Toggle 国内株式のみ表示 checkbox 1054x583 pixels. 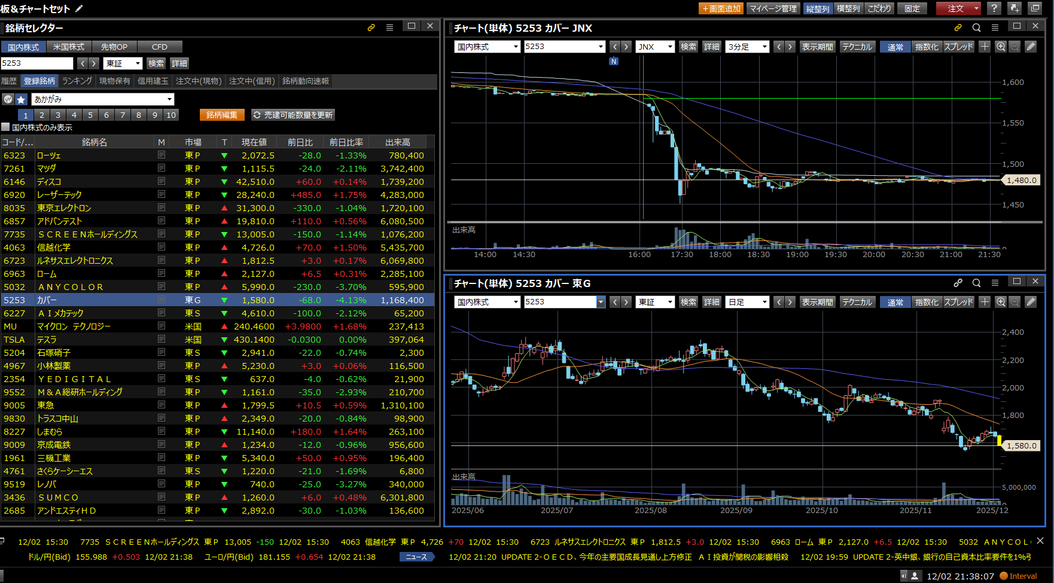[x=6, y=127]
